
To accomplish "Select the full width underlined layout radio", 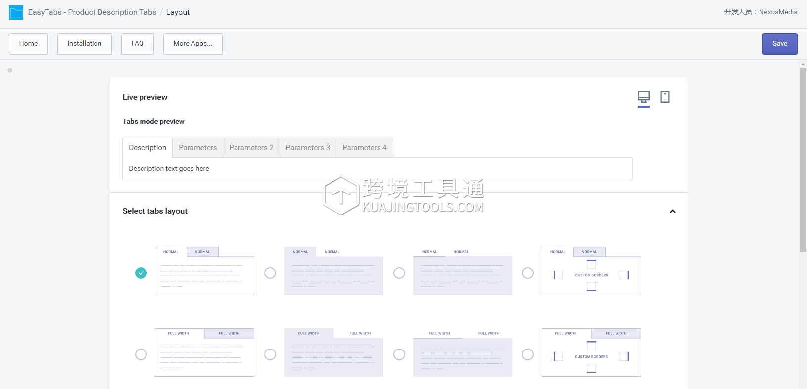I will click(399, 354).
